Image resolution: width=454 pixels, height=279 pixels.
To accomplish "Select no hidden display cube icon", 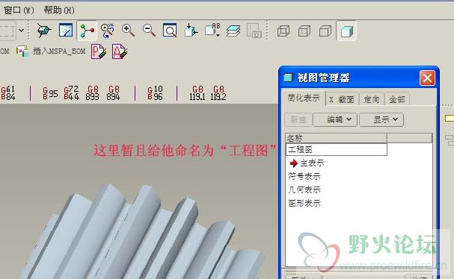I will (x=325, y=31).
